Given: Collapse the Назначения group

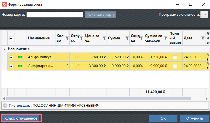Looking at the screenshot, I should point(4,49).
